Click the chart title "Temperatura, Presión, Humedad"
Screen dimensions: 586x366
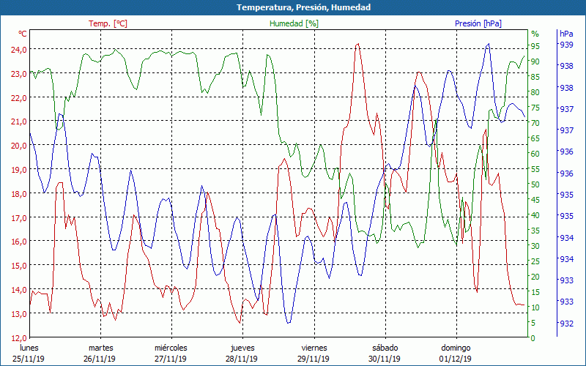[293, 7]
